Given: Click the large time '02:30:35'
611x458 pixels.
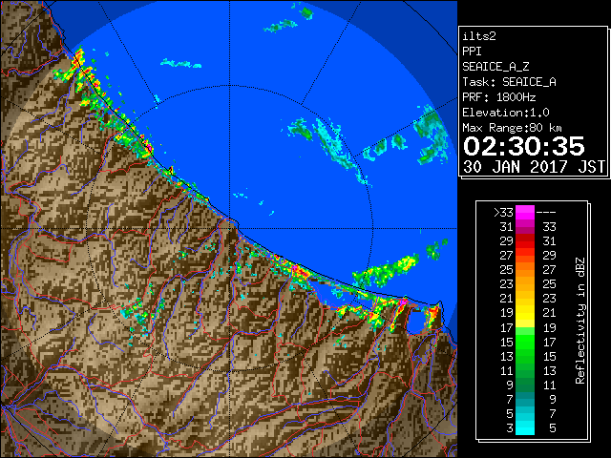Looking at the screenshot, I should [x=524, y=146].
